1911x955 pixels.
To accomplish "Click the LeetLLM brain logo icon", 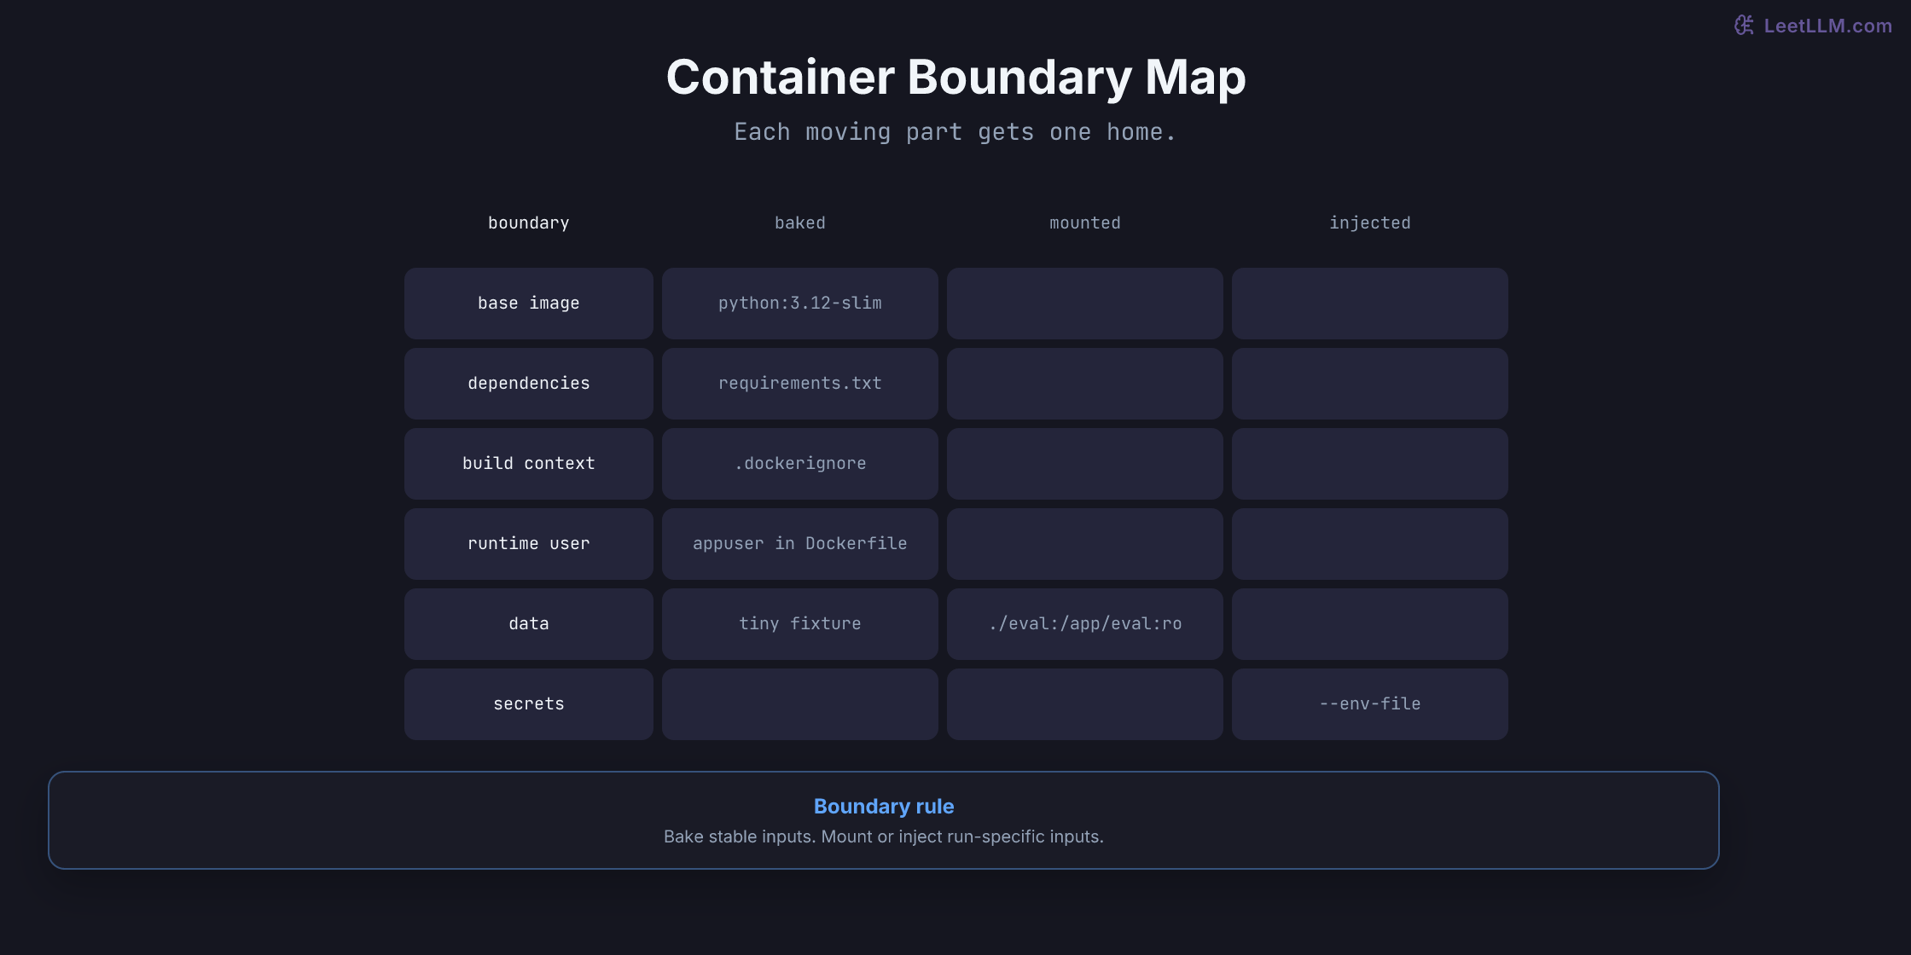I will coord(1745,26).
